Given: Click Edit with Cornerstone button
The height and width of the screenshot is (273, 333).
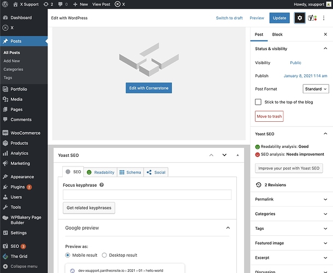Looking at the screenshot, I should (x=148, y=88).
